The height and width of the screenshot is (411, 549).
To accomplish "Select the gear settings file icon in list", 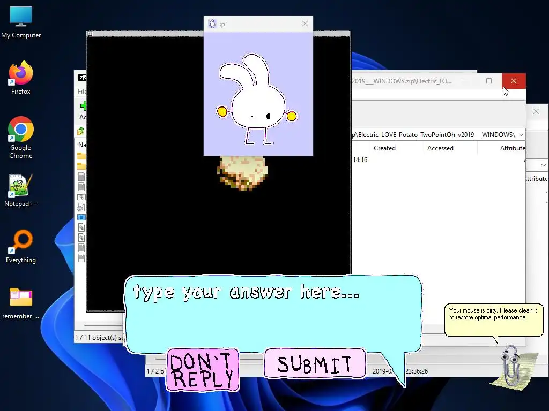I will click(81, 208).
